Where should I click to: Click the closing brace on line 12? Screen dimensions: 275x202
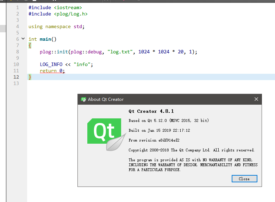point(30,77)
